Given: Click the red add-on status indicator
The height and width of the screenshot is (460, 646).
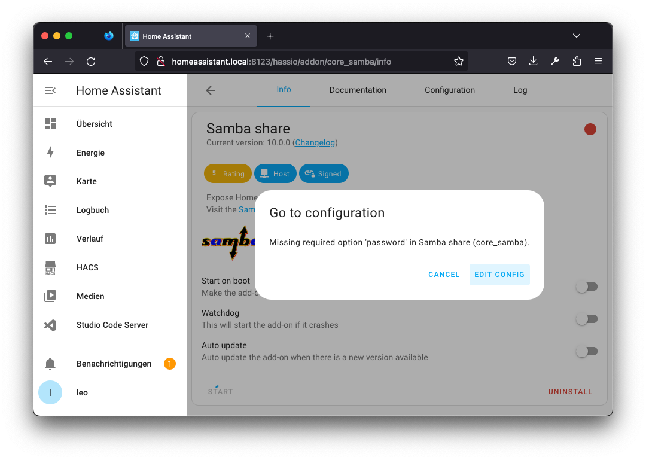Looking at the screenshot, I should coord(590,129).
